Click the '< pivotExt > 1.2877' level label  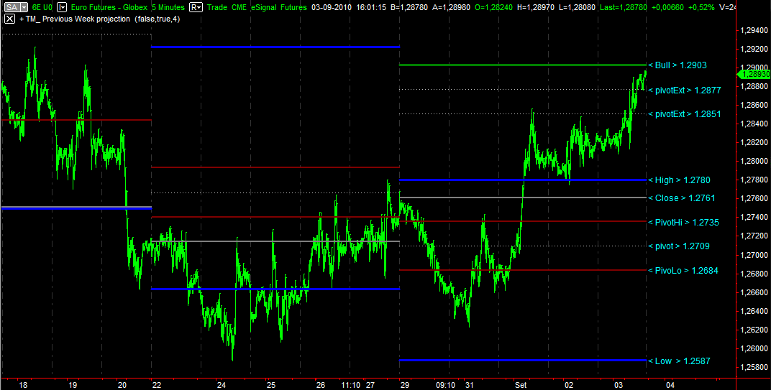pos(685,90)
